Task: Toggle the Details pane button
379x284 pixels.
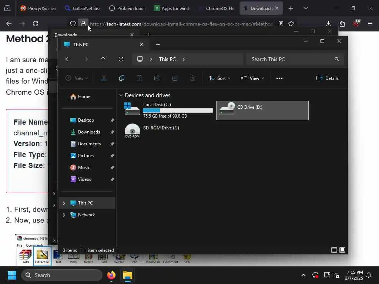Action: [x=328, y=78]
